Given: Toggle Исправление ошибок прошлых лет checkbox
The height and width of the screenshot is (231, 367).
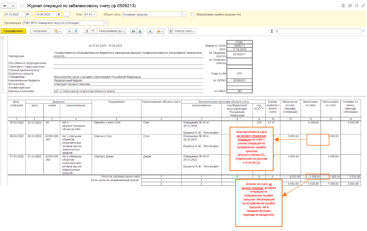Looking at the screenshot, I should click(x=192, y=14).
